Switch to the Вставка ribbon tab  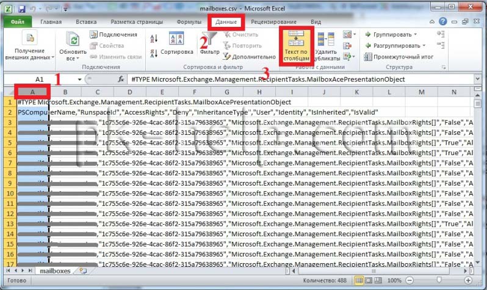pyautogui.click(x=86, y=22)
